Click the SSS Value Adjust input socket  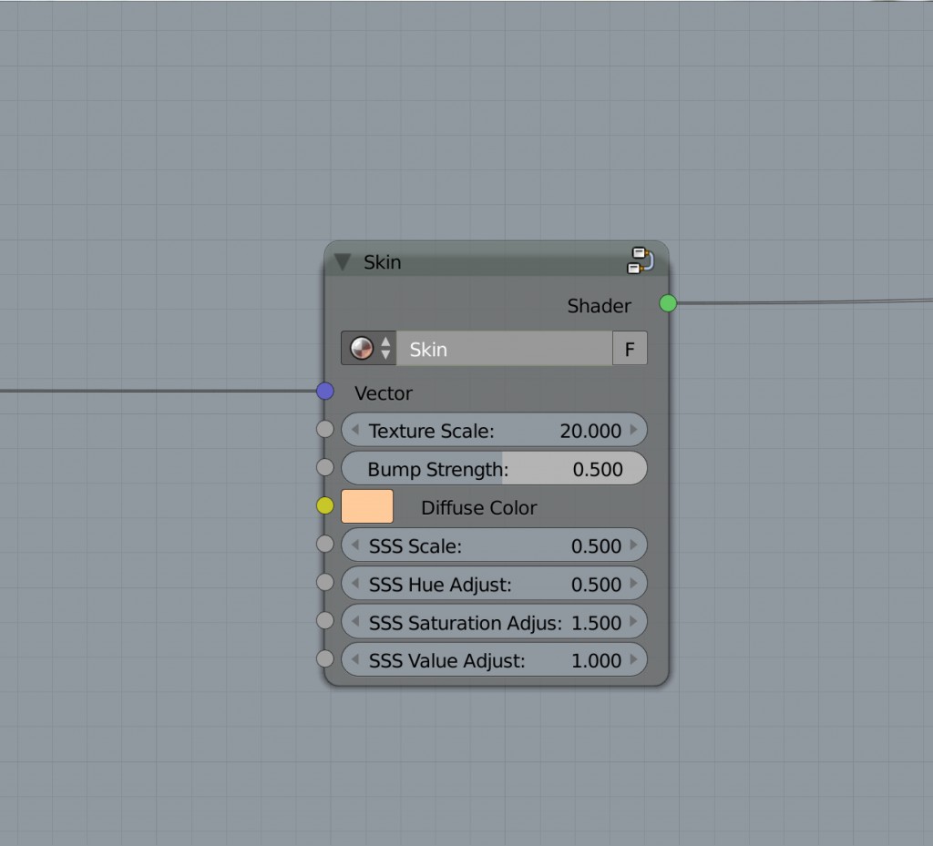click(x=325, y=658)
